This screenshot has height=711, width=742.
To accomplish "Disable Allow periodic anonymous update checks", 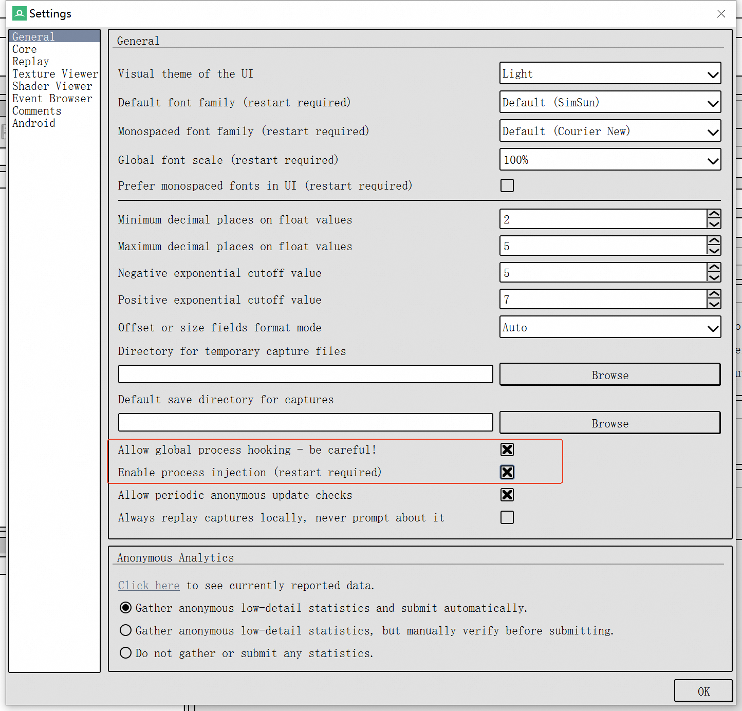I will coord(507,495).
